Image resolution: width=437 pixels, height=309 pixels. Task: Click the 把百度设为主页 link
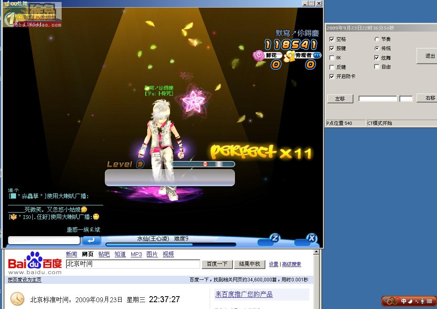click(24, 279)
